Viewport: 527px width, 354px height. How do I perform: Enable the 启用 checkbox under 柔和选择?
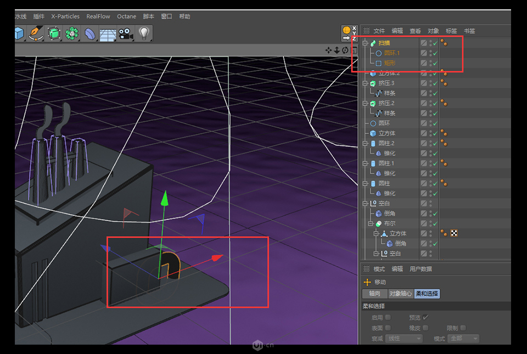pyautogui.click(x=388, y=317)
